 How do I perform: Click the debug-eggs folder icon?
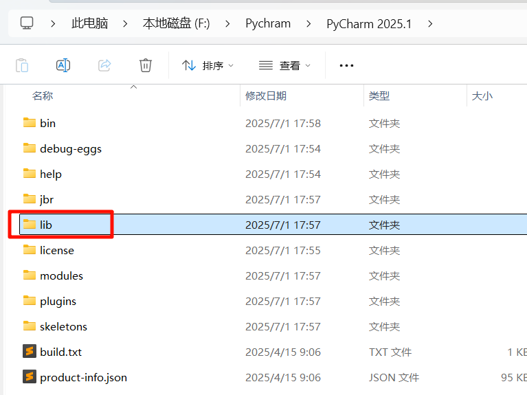click(x=30, y=148)
